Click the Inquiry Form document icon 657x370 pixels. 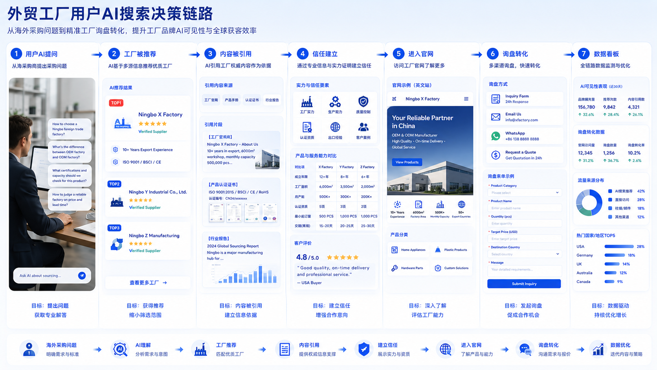pos(496,99)
